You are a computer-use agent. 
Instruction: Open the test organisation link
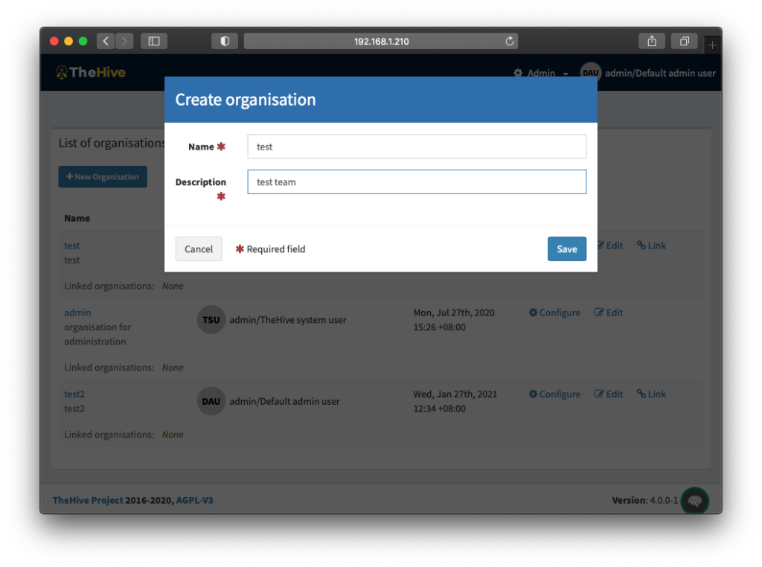pos(72,246)
